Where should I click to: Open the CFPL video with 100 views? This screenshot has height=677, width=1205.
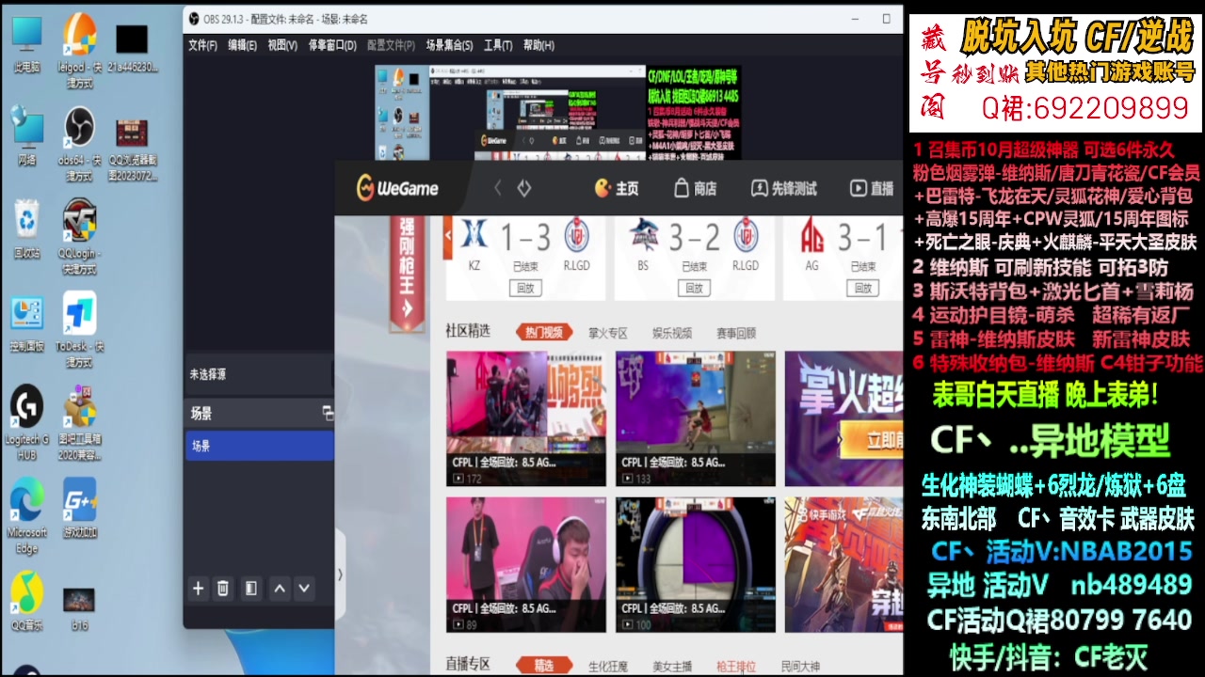click(x=696, y=564)
